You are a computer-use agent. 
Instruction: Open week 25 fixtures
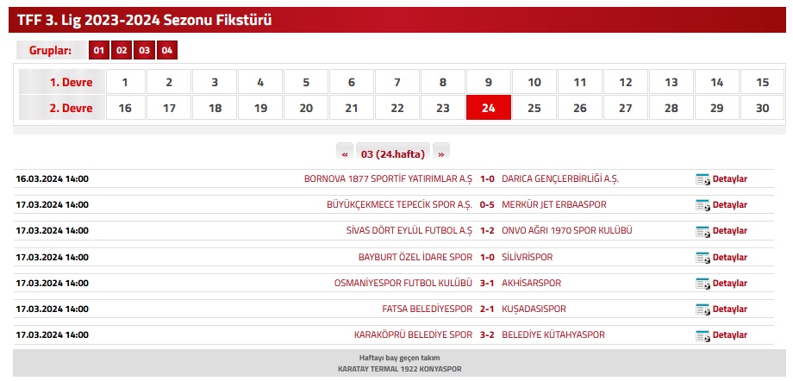(x=534, y=108)
